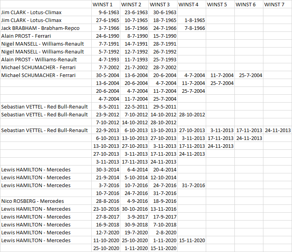Viewport: 292px width, 252px height.
Task: Click the cell with date 21-9-2014
Action: (x=106, y=177)
